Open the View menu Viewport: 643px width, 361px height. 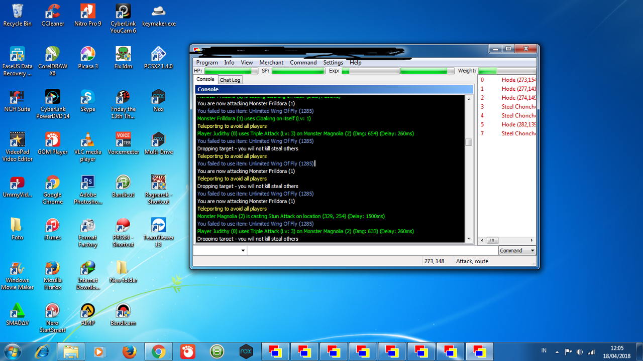[247, 63]
